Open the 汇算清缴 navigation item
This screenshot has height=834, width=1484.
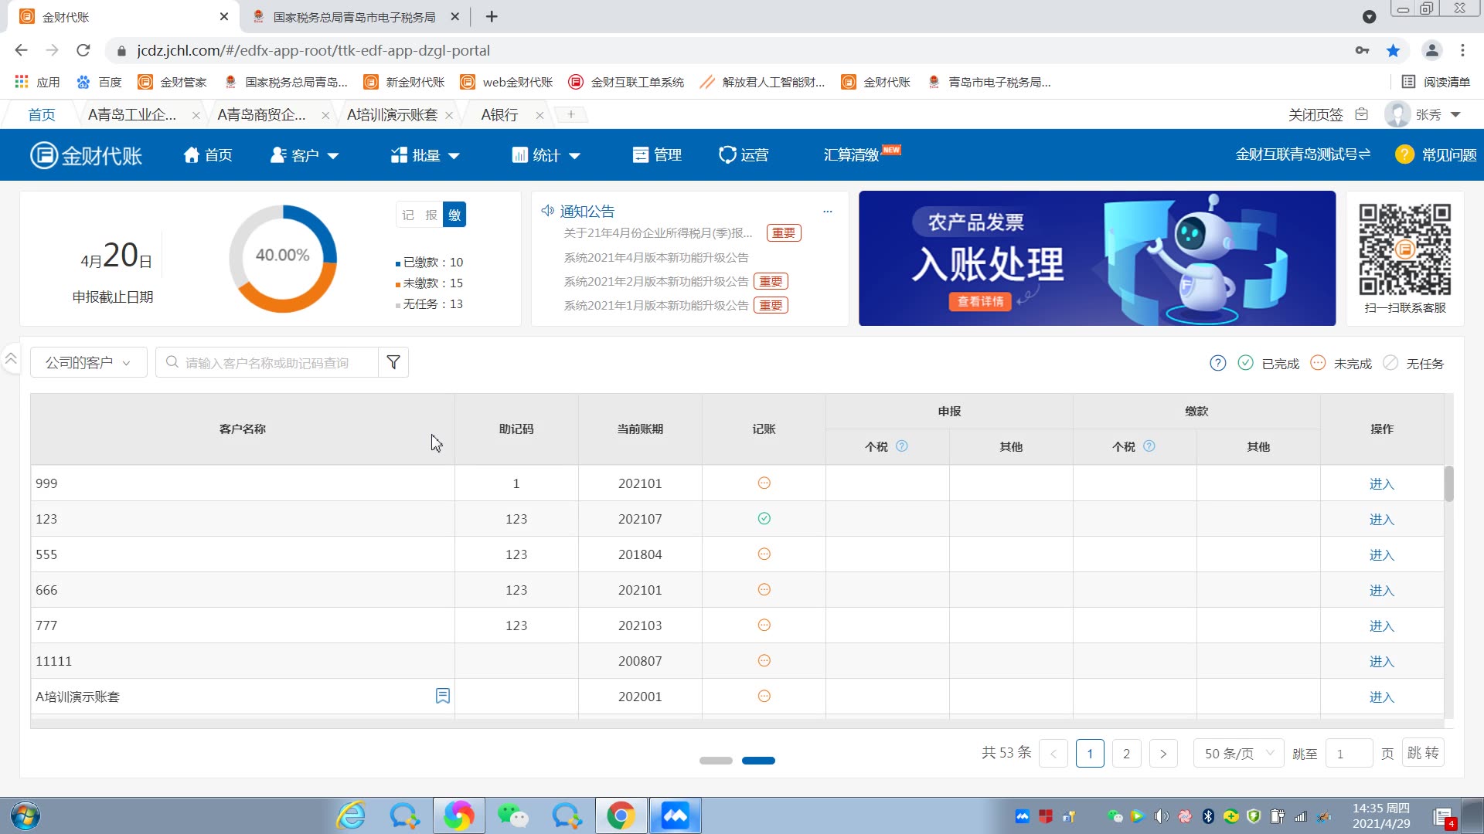(x=851, y=155)
